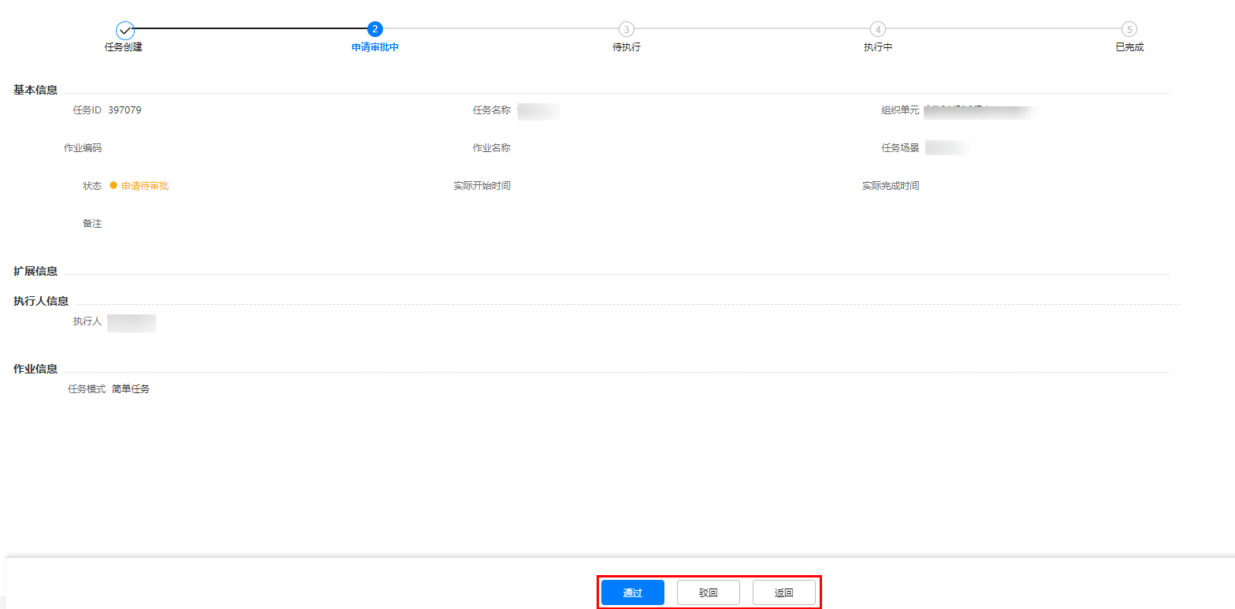Click the 任务ID field label
Viewport: 1235px width, 609px height.
tap(87, 110)
